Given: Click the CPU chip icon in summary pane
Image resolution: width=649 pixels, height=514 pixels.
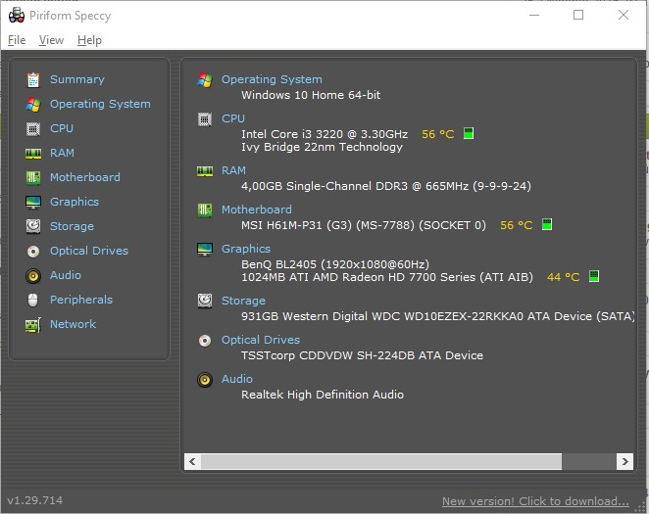Looking at the screenshot, I should [x=205, y=119].
